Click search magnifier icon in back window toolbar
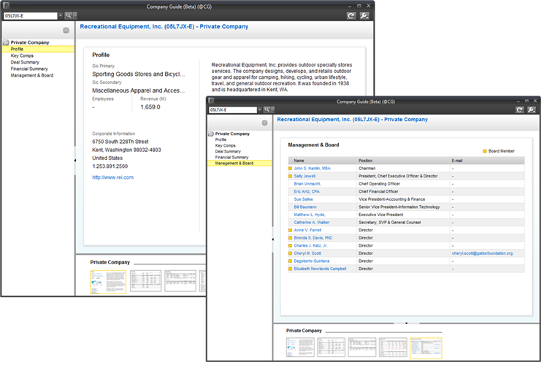Viewport: 544px width, 365px height. tap(69, 15)
